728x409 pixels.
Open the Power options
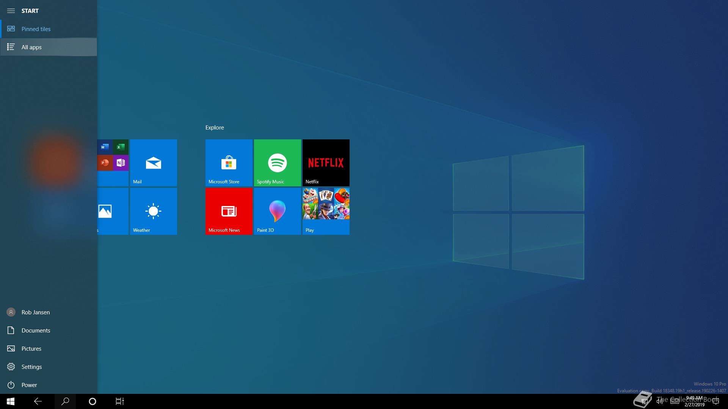point(49,385)
